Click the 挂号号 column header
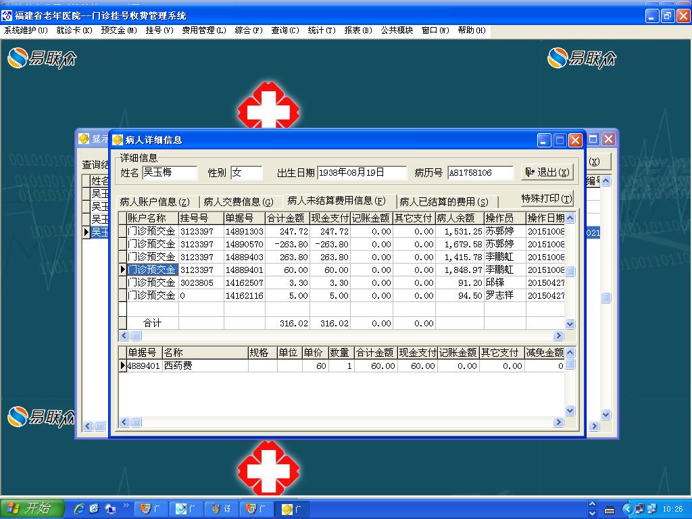 click(201, 218)
